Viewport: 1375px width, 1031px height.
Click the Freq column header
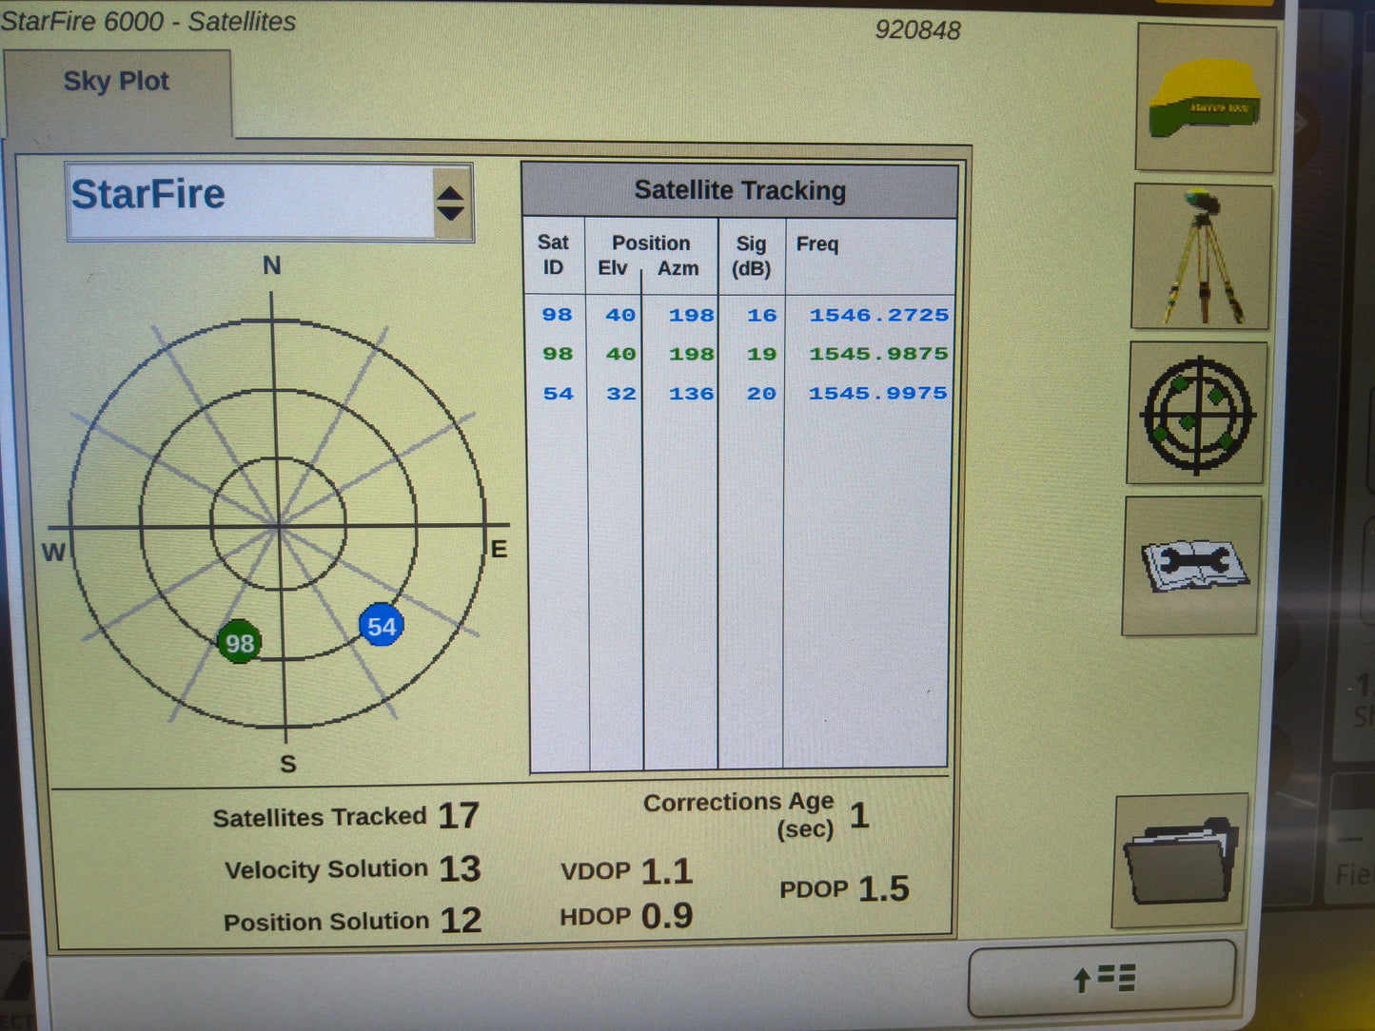[817, 244]
